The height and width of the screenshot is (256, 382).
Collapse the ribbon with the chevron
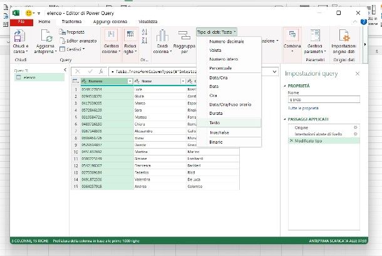click(354, 22)
